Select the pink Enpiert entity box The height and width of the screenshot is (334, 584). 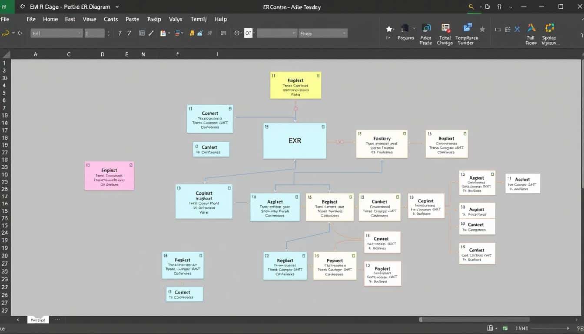click(109, 176)
